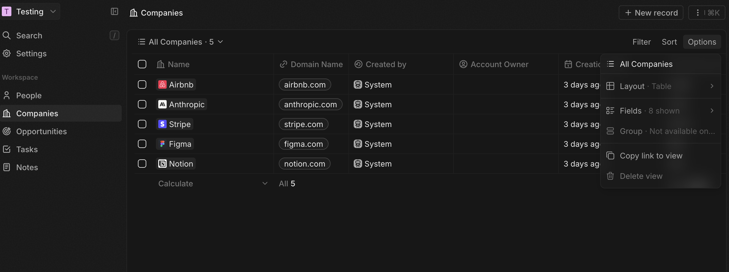
Task: Click the System robot icon in Notion row
Action: tap(358, 164)
